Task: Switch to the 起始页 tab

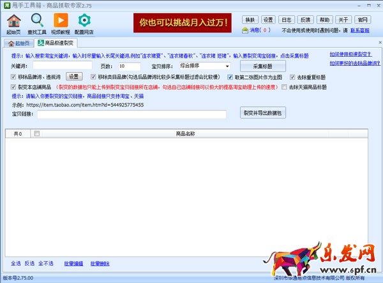Action: [x=19, y=43]
